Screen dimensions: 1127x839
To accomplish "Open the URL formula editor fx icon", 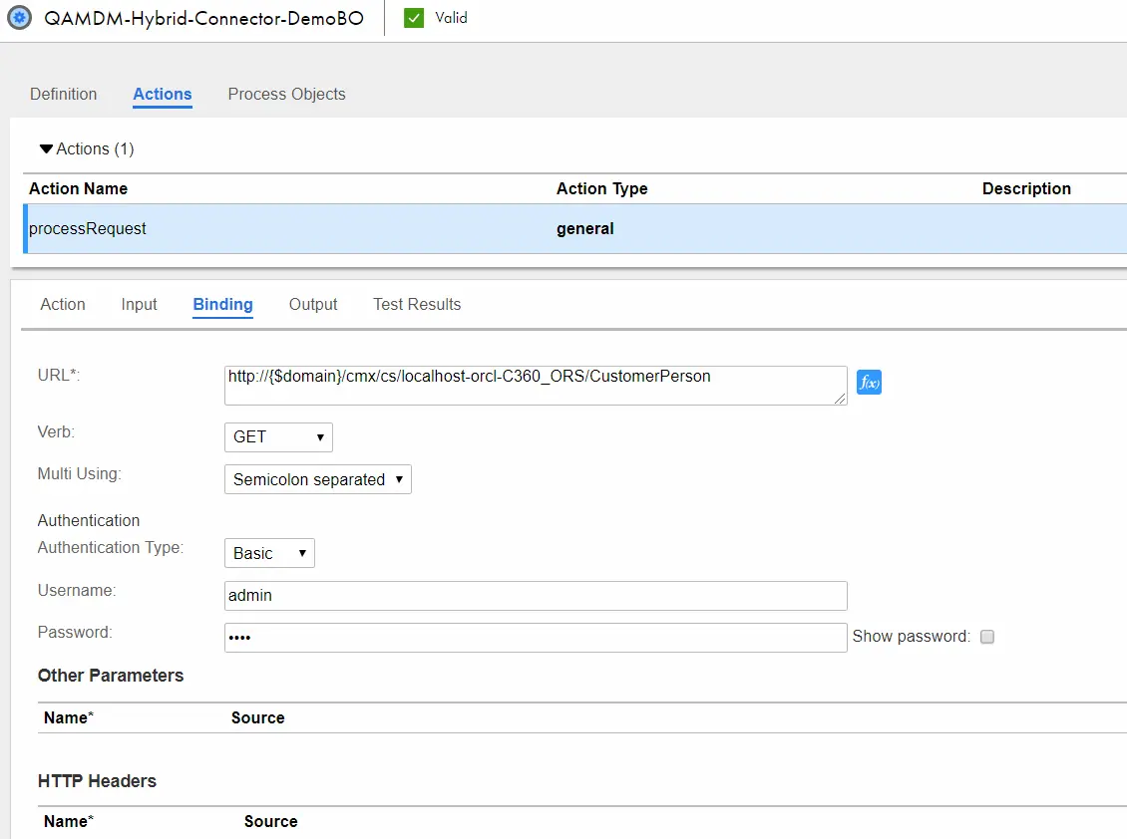I will point(869,383).
